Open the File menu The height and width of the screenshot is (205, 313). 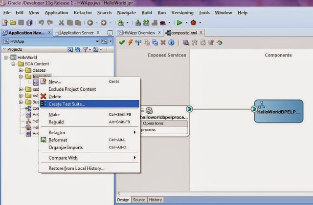tap(7, 13)
